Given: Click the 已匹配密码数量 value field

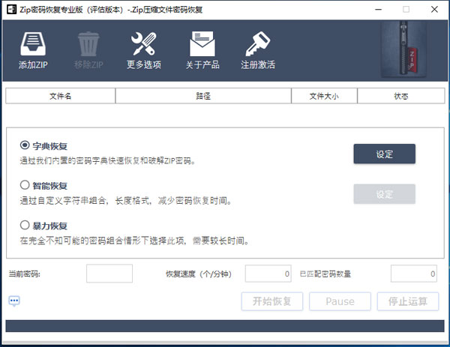Looking at the screenshot, I should [x=414, y=274].
